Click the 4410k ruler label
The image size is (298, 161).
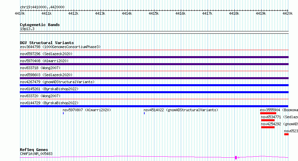pyautogui.click(x=20, y=13)
